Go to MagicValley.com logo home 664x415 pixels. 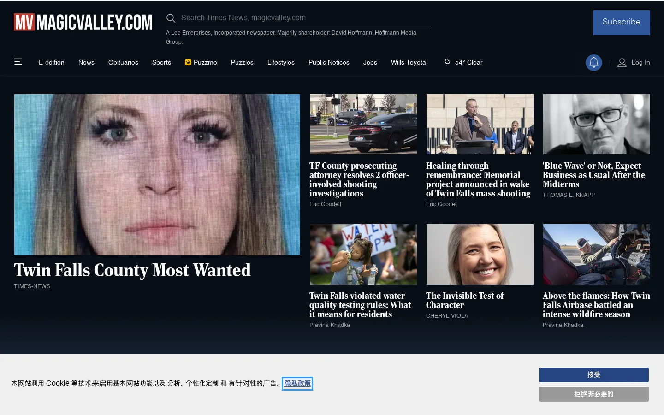83,22
